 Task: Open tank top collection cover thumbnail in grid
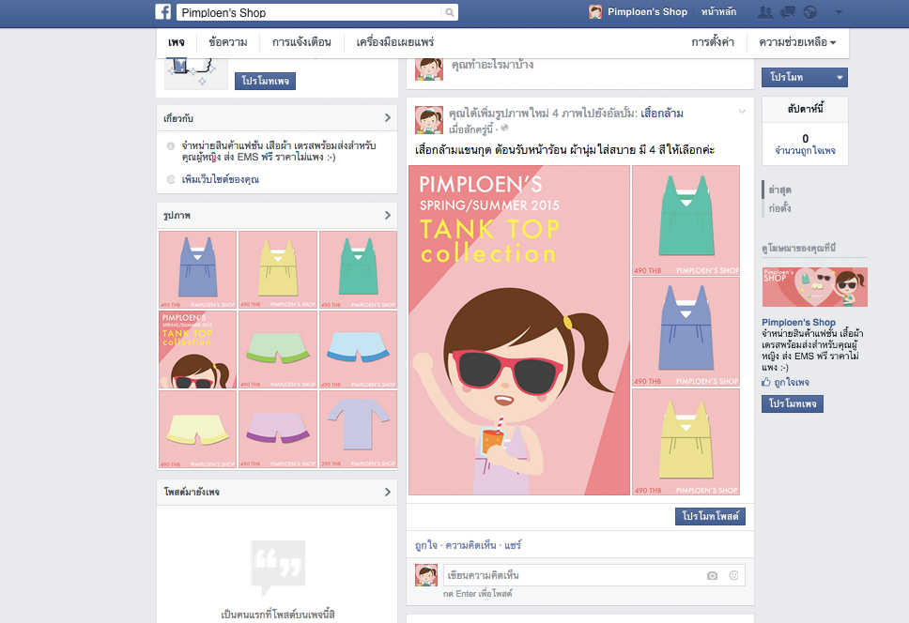tap(198, 350)
